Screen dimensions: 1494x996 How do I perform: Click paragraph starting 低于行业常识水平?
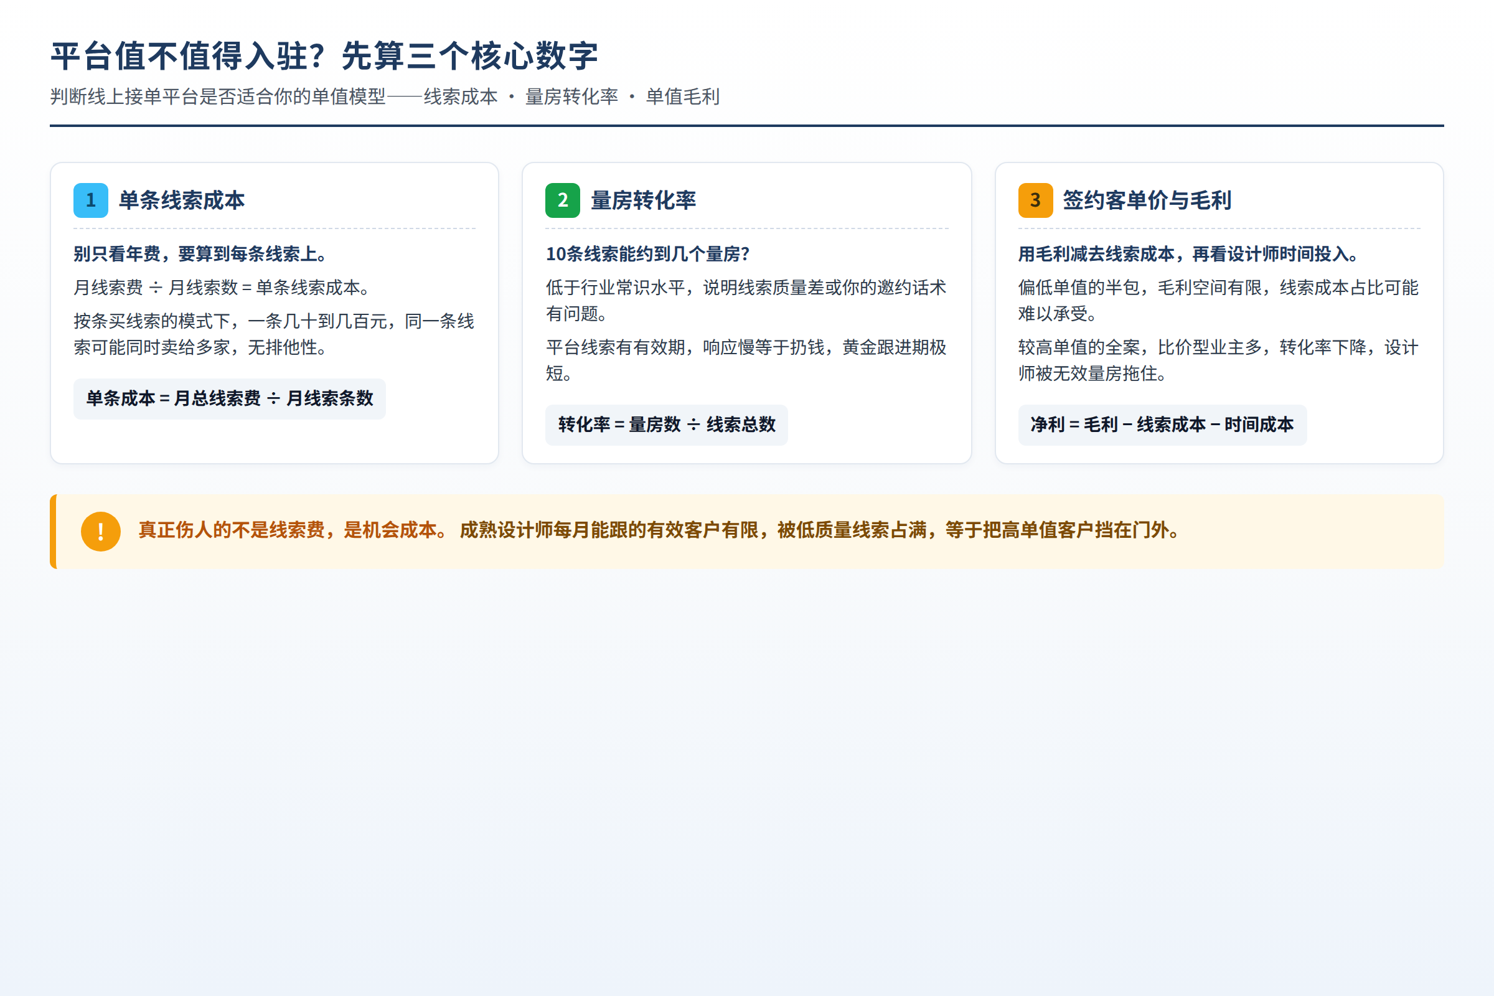[746, 301]
